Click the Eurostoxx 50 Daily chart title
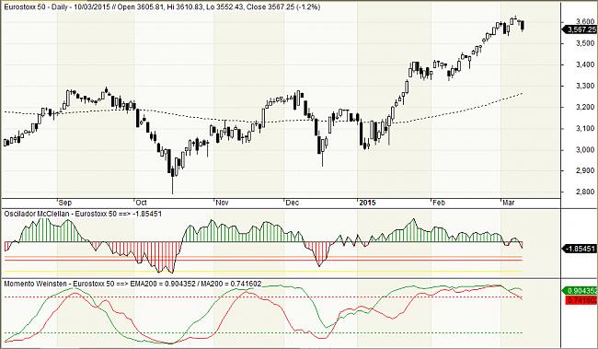This screenshot has height=349, width=598. [x=162, y=7]
